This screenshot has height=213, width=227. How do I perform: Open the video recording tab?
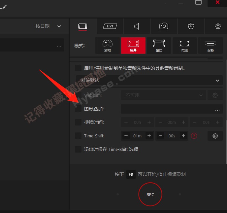(83, 26)
